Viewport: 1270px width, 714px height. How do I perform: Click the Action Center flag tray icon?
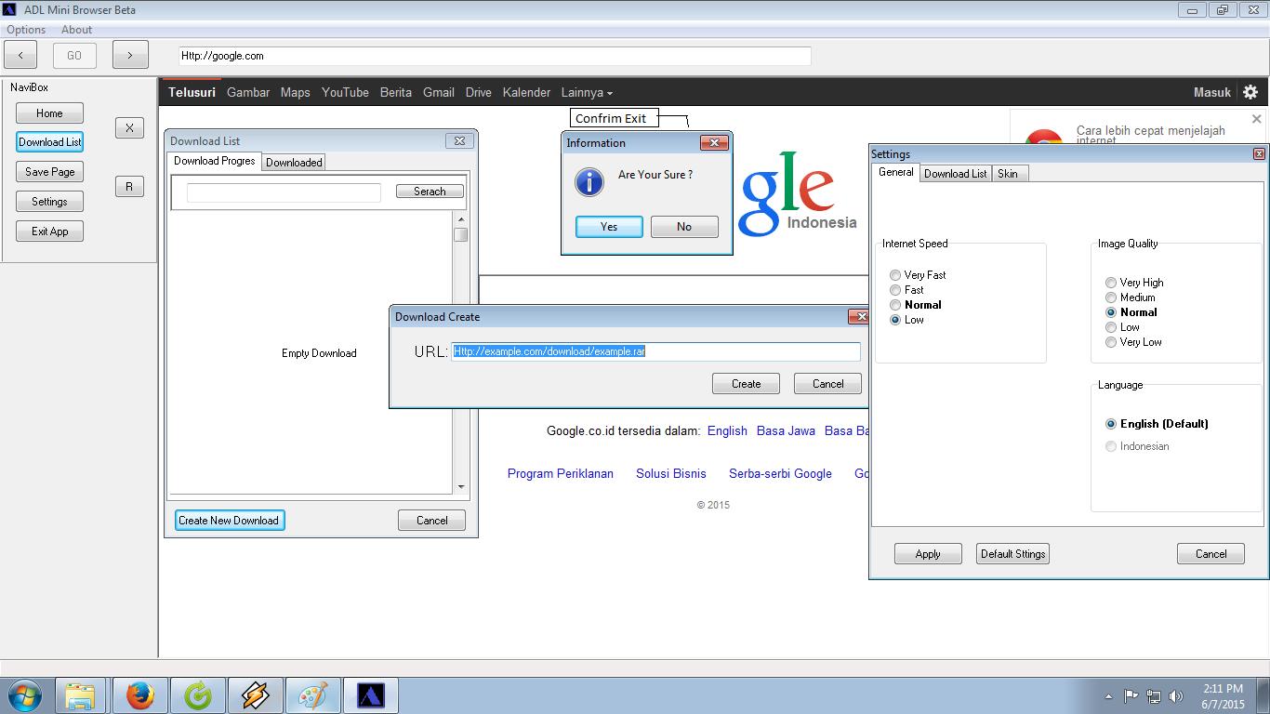click(x=1131, y=695)
